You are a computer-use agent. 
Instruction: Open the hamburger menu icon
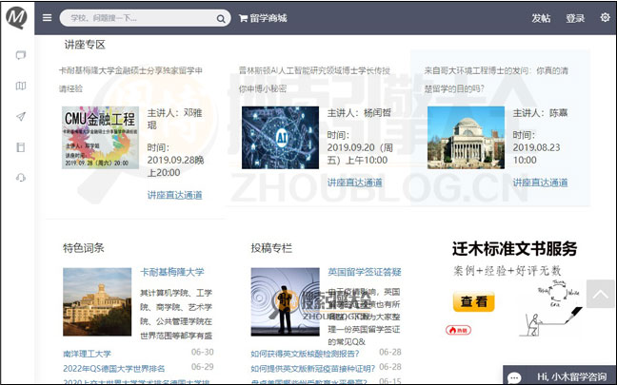[48, 18]
